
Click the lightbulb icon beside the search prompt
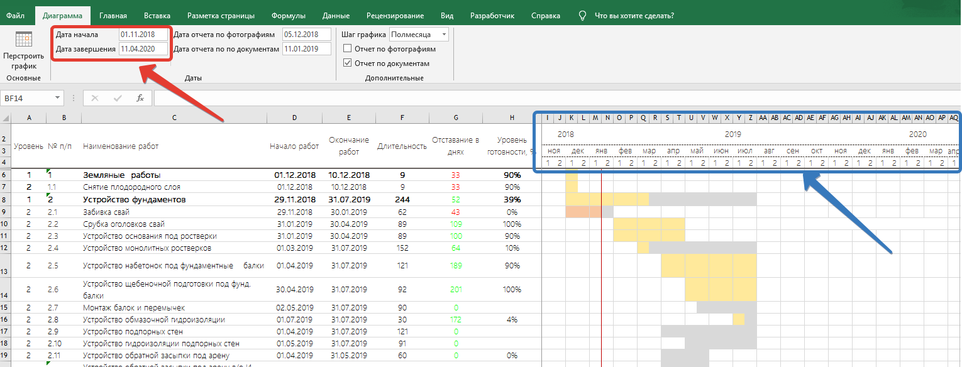click(x=582, y=16)
